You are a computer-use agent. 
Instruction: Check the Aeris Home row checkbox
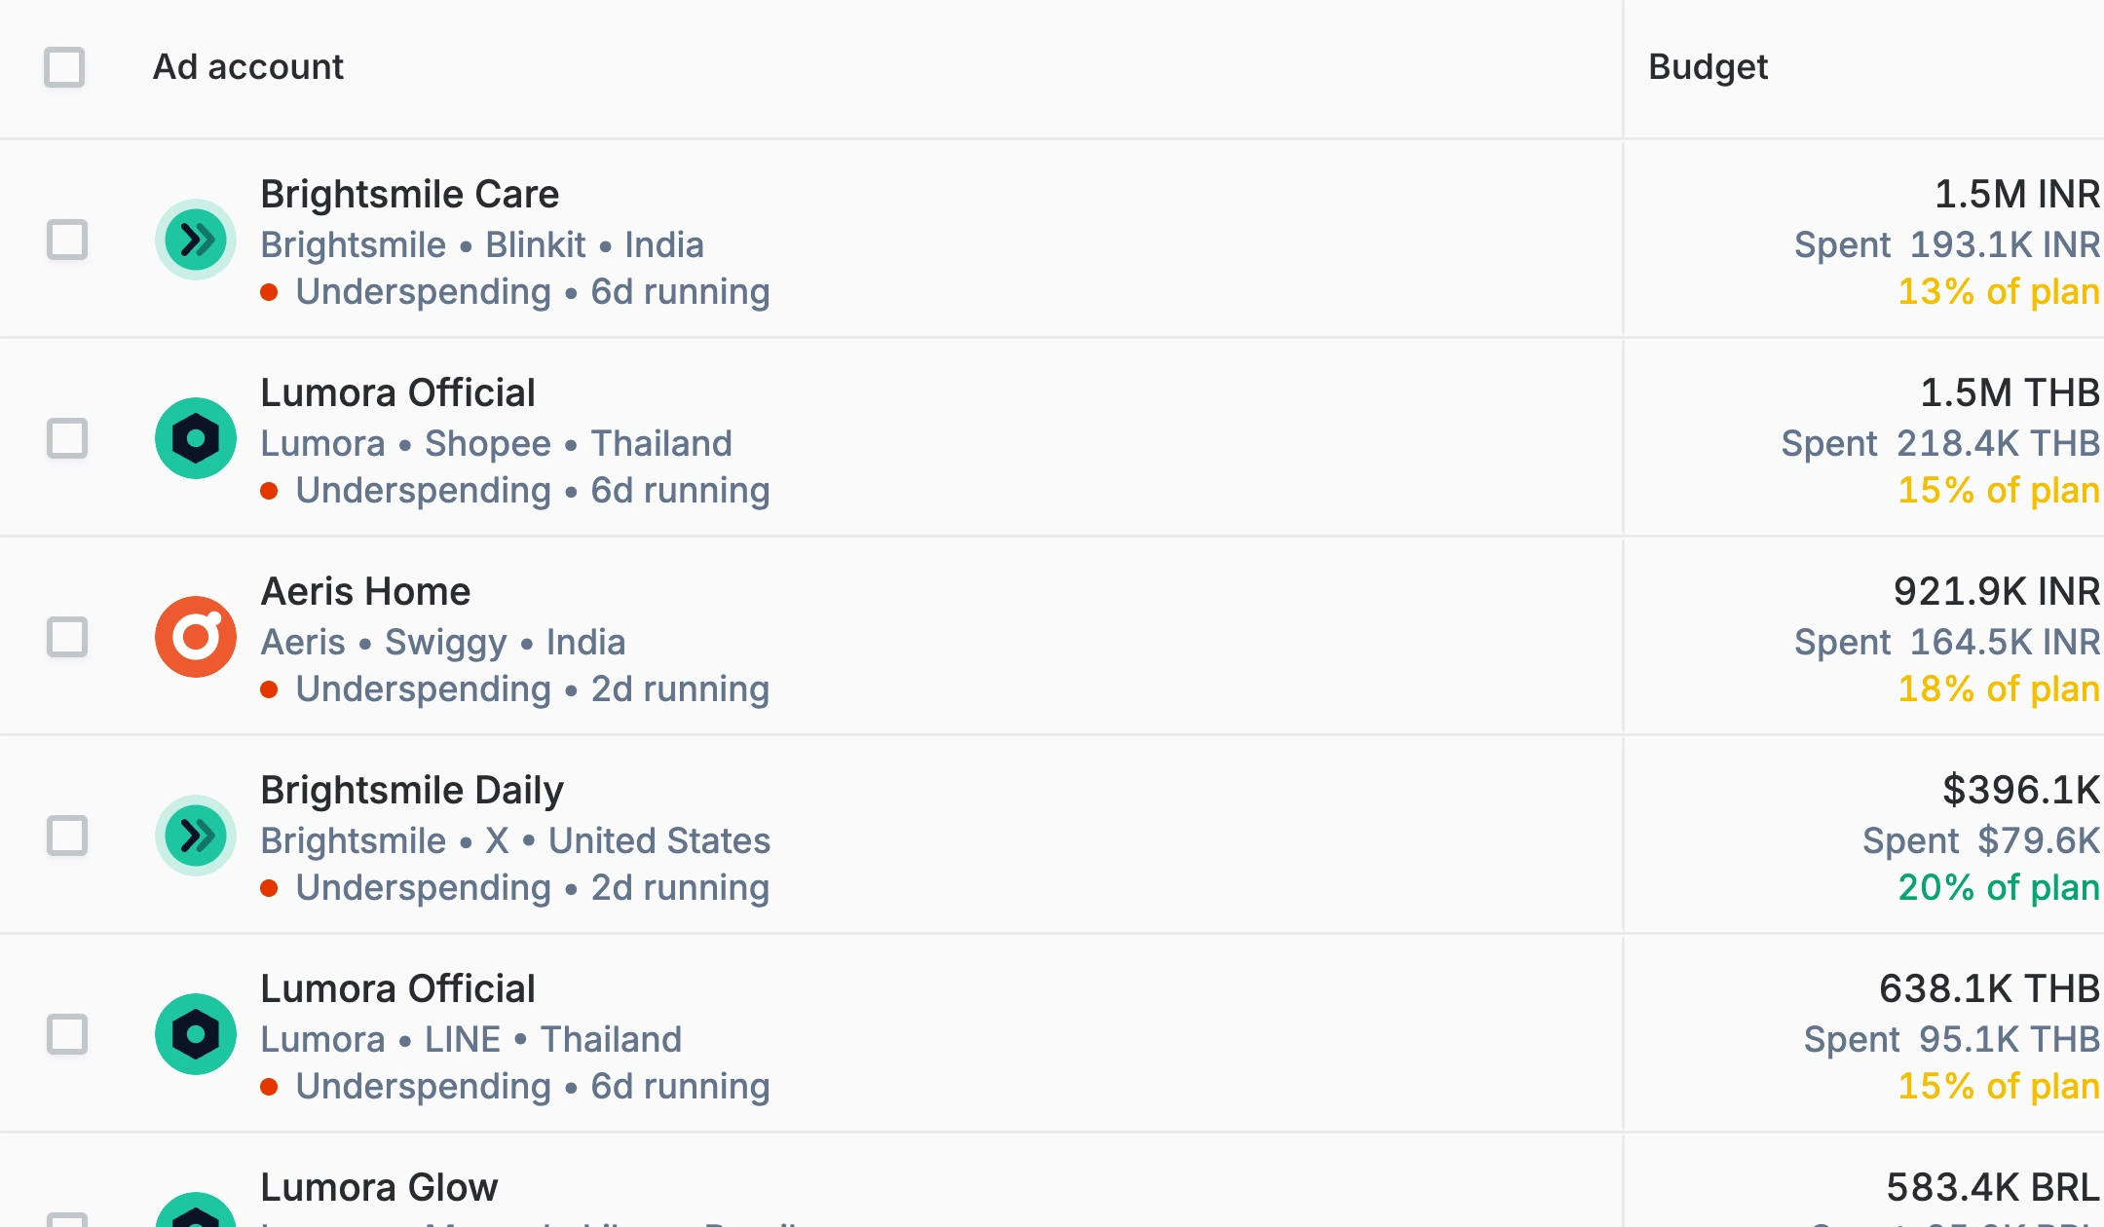click(67, 637)
